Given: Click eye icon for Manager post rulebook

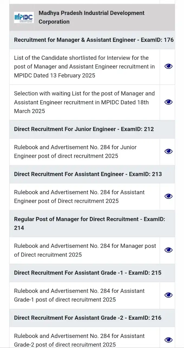Looking at the screenshot, I should tap(168, 250).
